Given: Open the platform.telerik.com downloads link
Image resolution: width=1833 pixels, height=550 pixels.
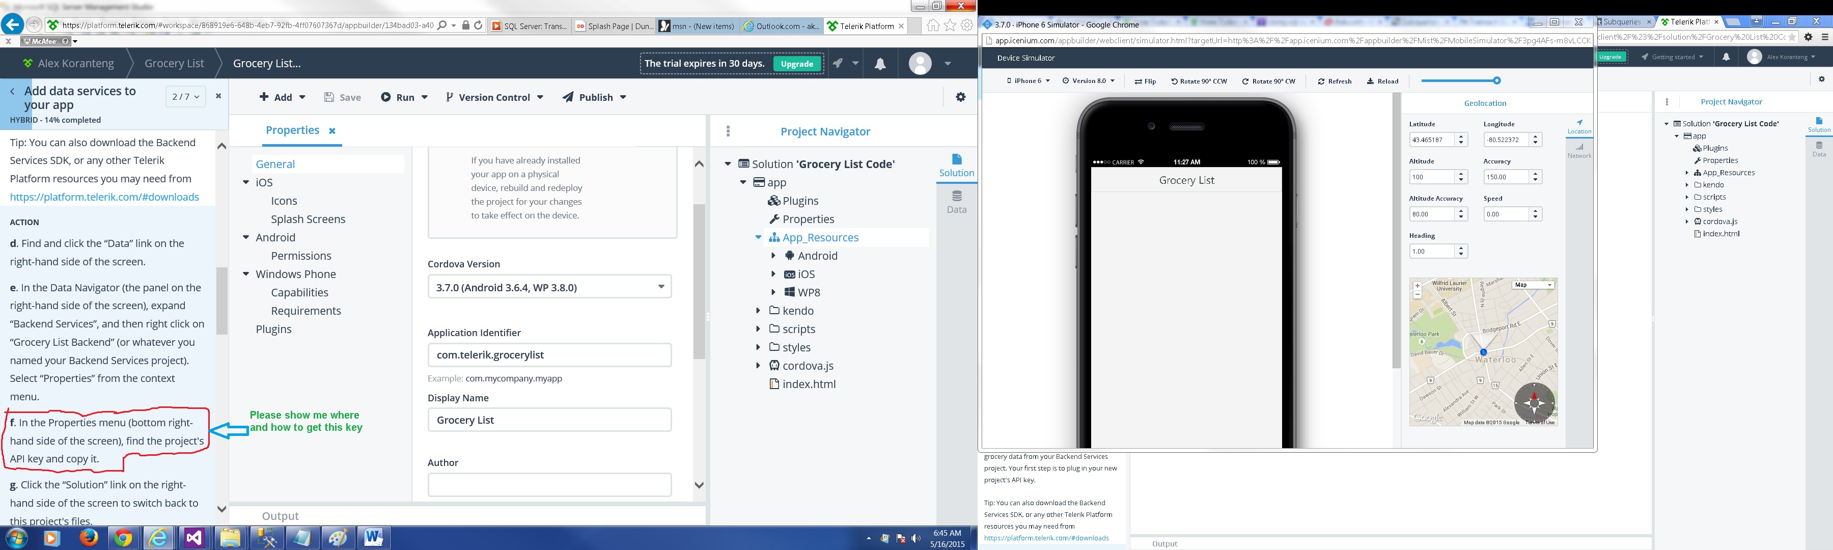Looking at the screenshot, I should (x=104, y=197).
